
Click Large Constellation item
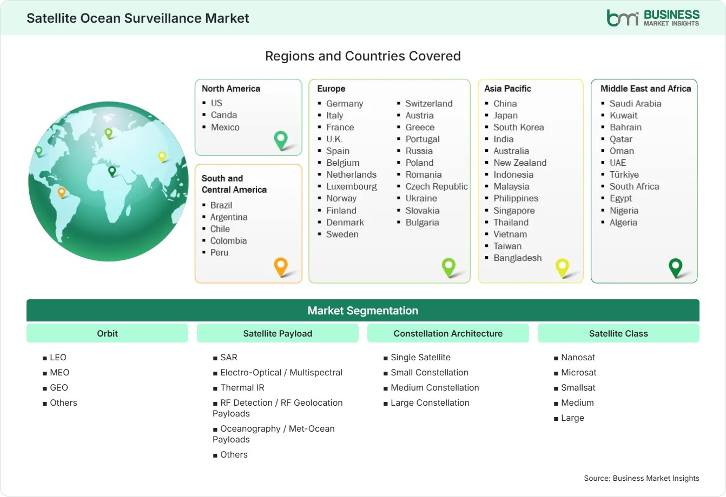(430, 403)
